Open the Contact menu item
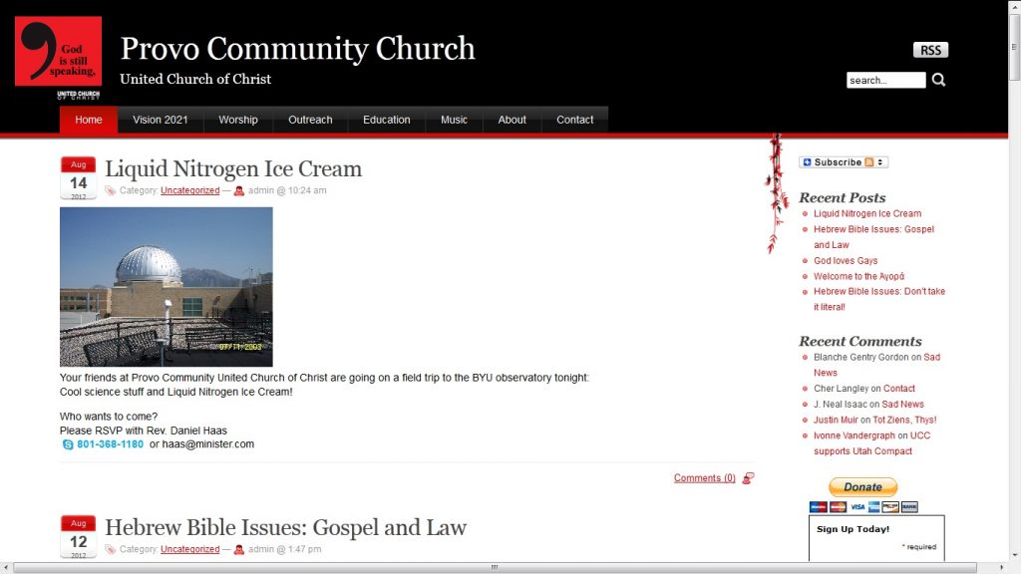This screenshot has width=1021, height=574. (x=575, y=120)
